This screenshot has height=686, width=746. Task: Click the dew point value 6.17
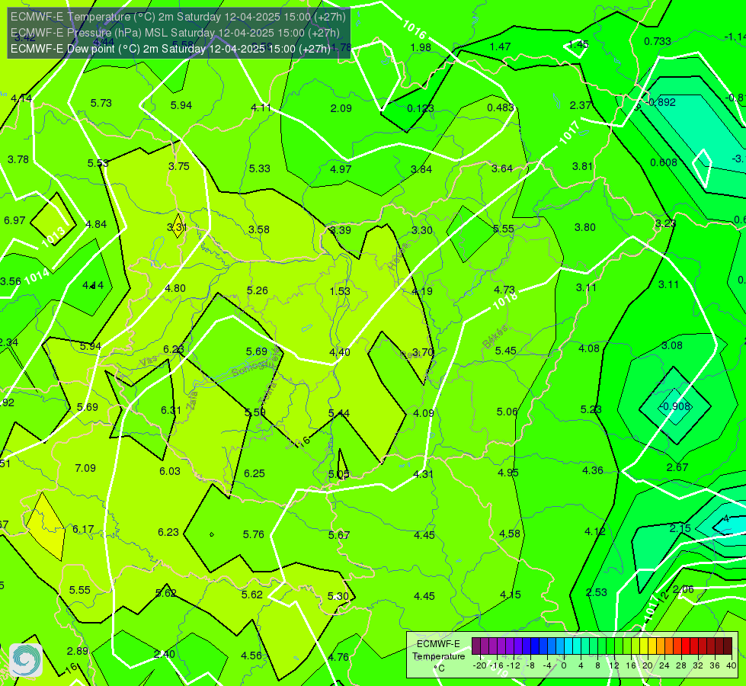(x=83, y=530)
